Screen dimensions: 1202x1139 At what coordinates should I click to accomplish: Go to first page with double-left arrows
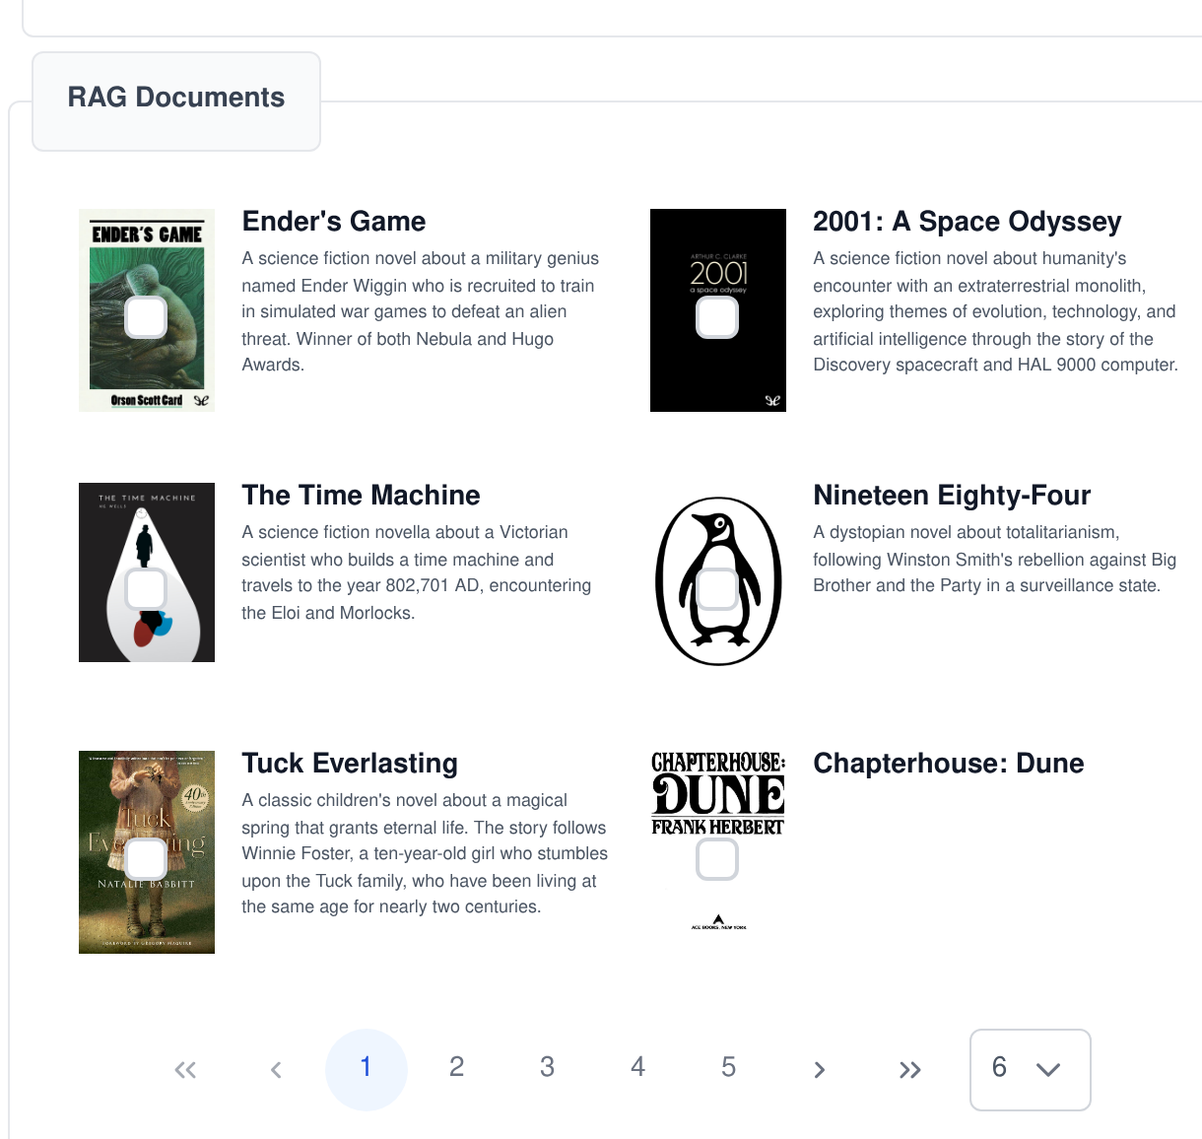(185, 1070)
